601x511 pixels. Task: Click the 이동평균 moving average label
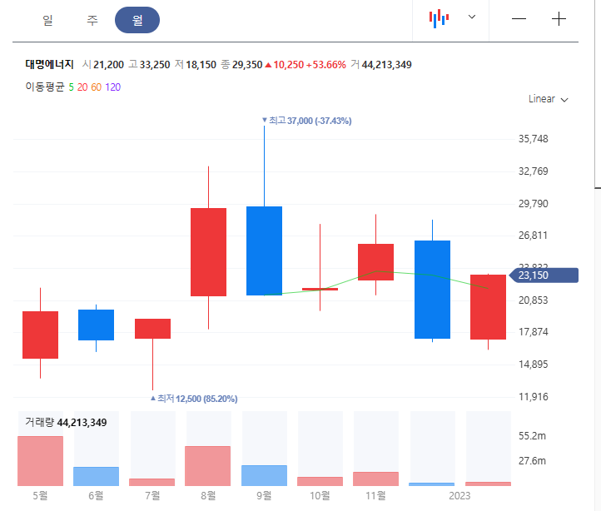click(45, 87)
